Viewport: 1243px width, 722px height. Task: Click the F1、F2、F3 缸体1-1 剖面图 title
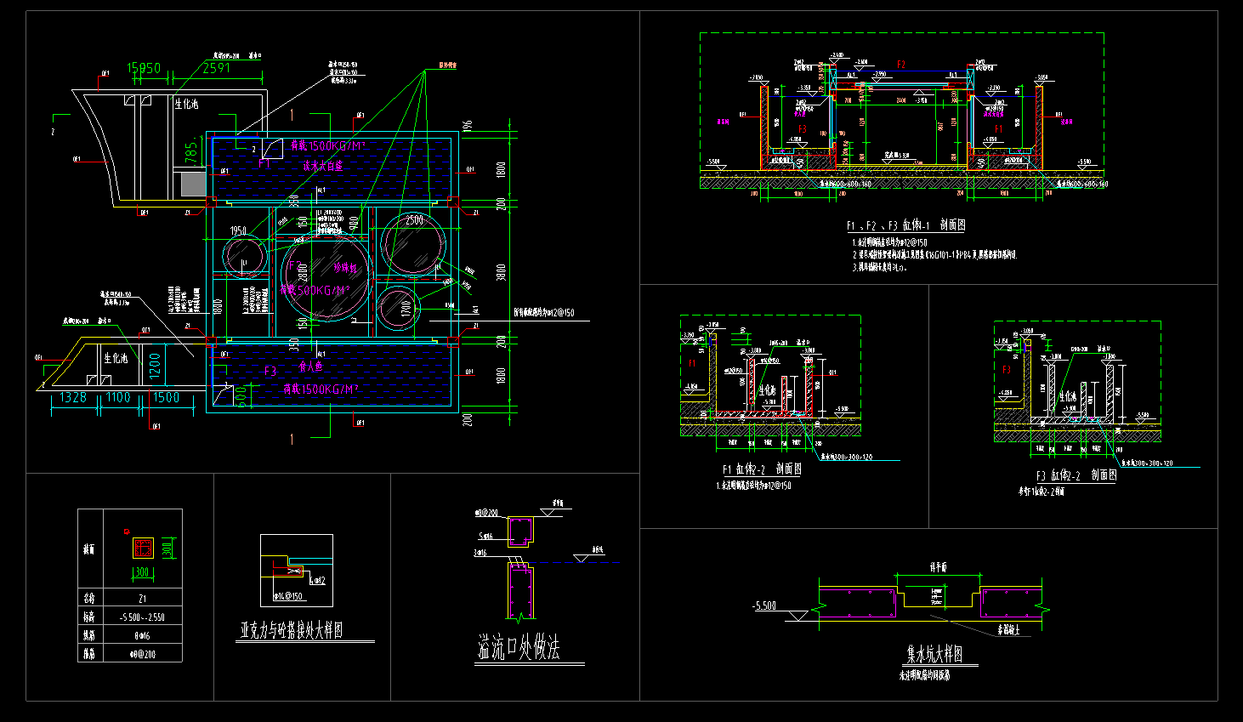coord(905,225)
